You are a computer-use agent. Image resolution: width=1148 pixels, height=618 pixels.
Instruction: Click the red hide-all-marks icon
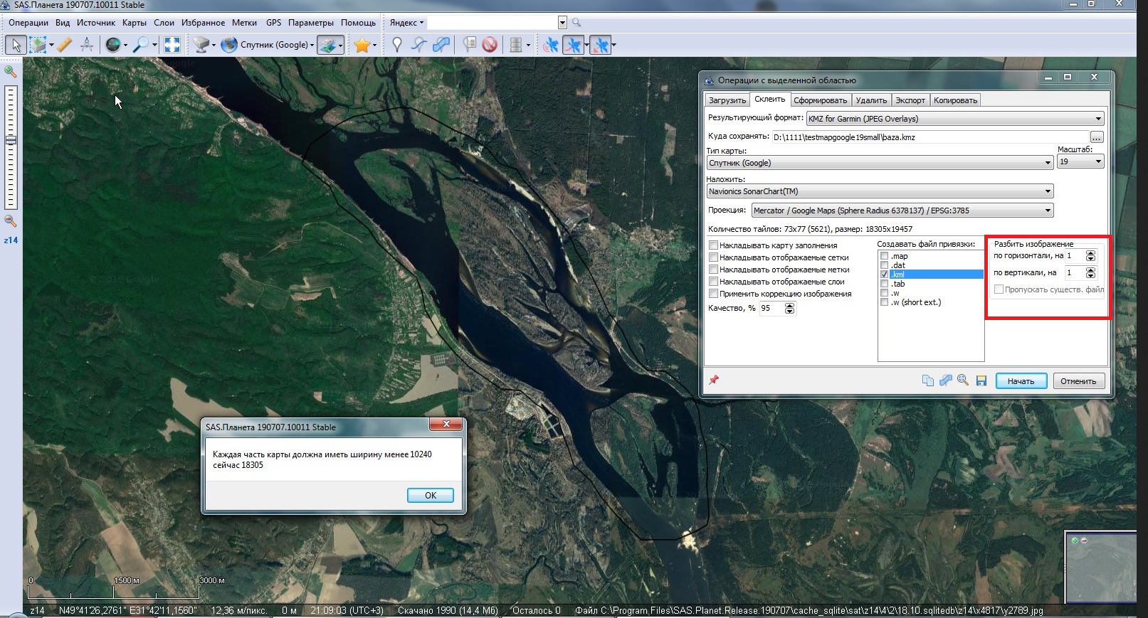click(x=490, y=45)
